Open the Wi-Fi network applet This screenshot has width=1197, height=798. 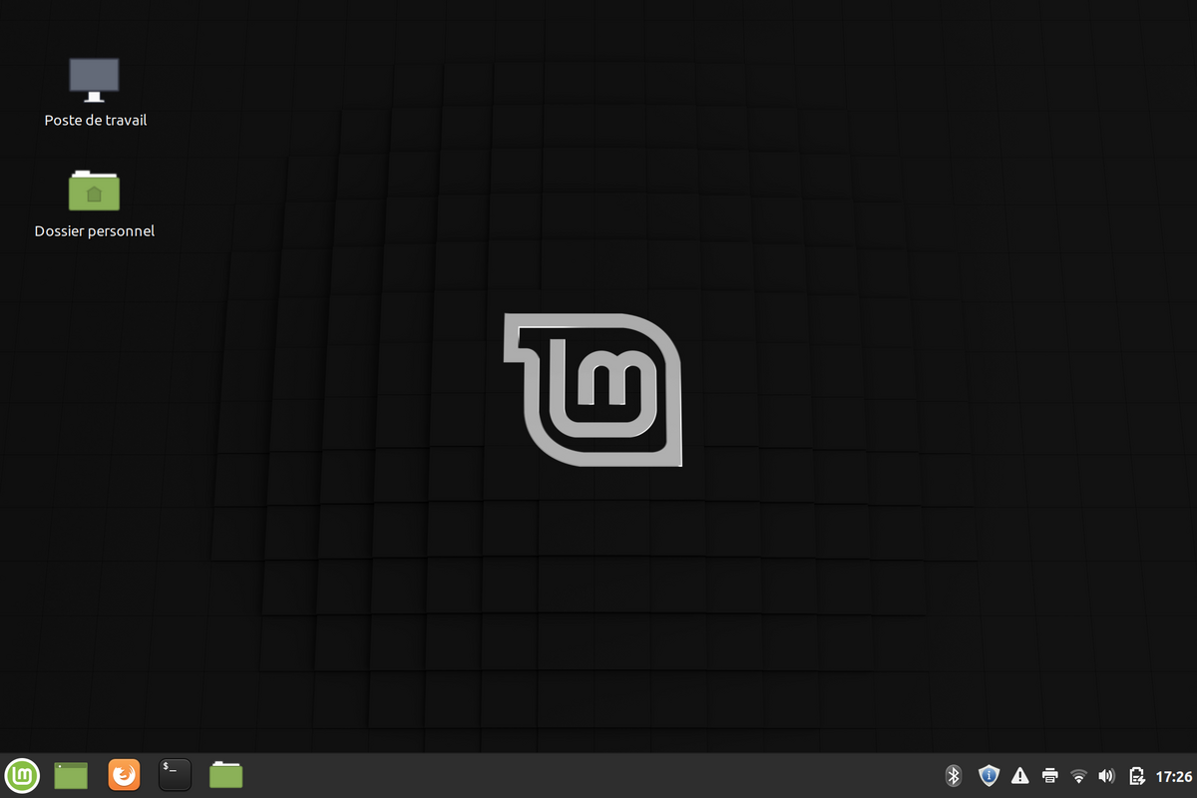coord(1078,775)
